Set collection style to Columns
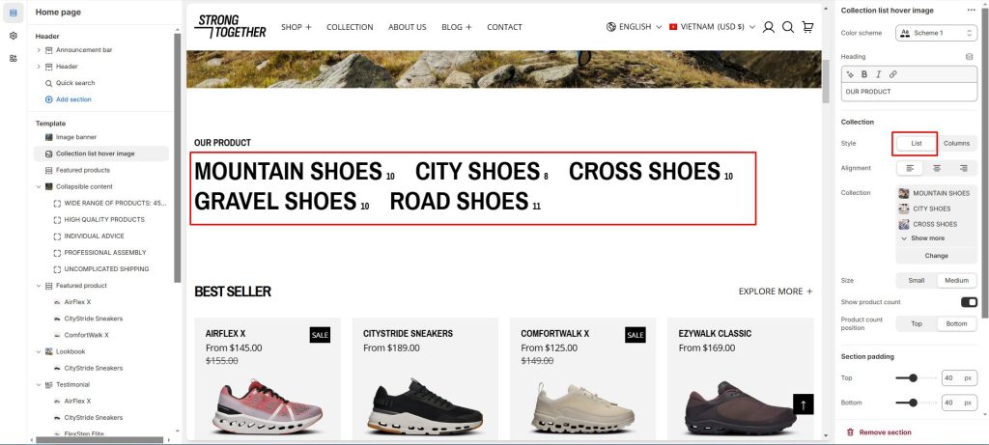 (956, 144)
